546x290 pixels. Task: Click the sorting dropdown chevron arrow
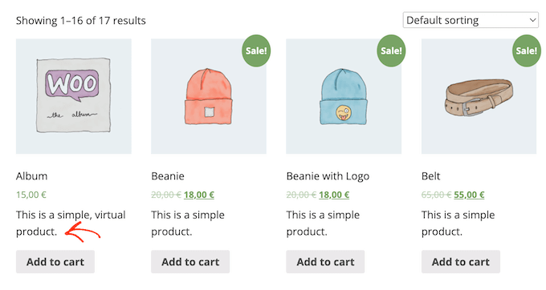(532, 20)
